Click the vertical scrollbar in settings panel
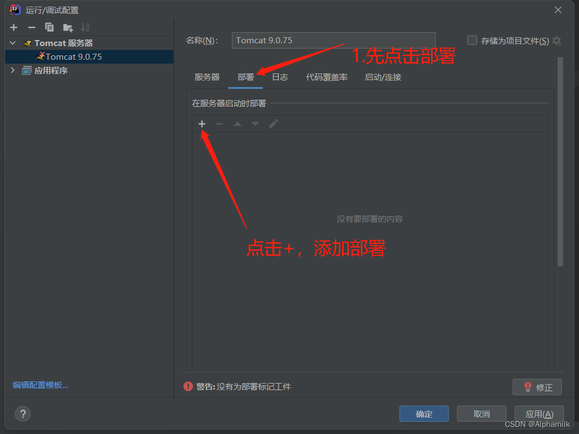Viewport: 579px width, 434px height. point(560,162)
